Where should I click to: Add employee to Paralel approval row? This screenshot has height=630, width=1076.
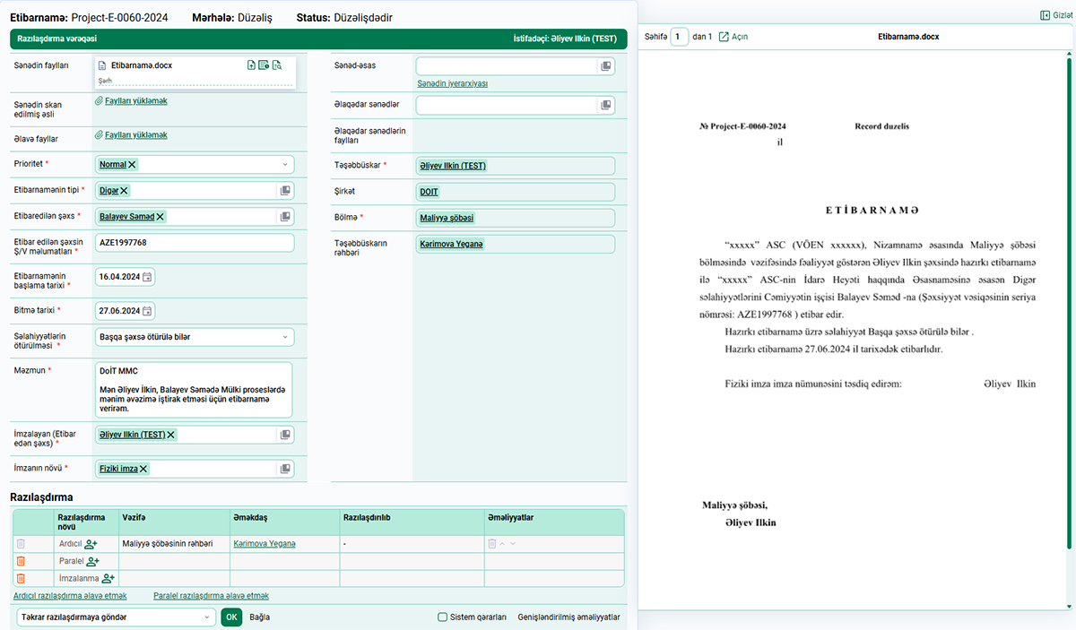(x=91, y=562)
